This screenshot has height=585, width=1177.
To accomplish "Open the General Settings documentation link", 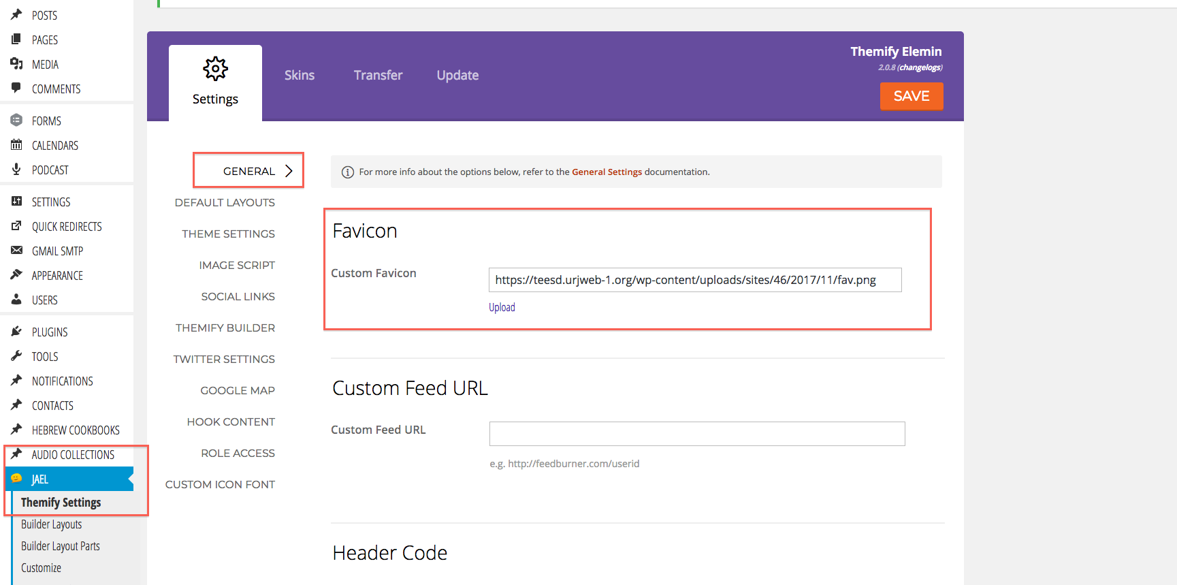I will (x=607, y=172).
